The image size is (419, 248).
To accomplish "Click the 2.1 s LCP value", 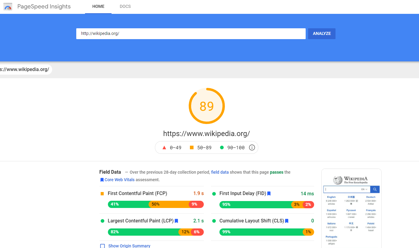I will tap(199, 221).
